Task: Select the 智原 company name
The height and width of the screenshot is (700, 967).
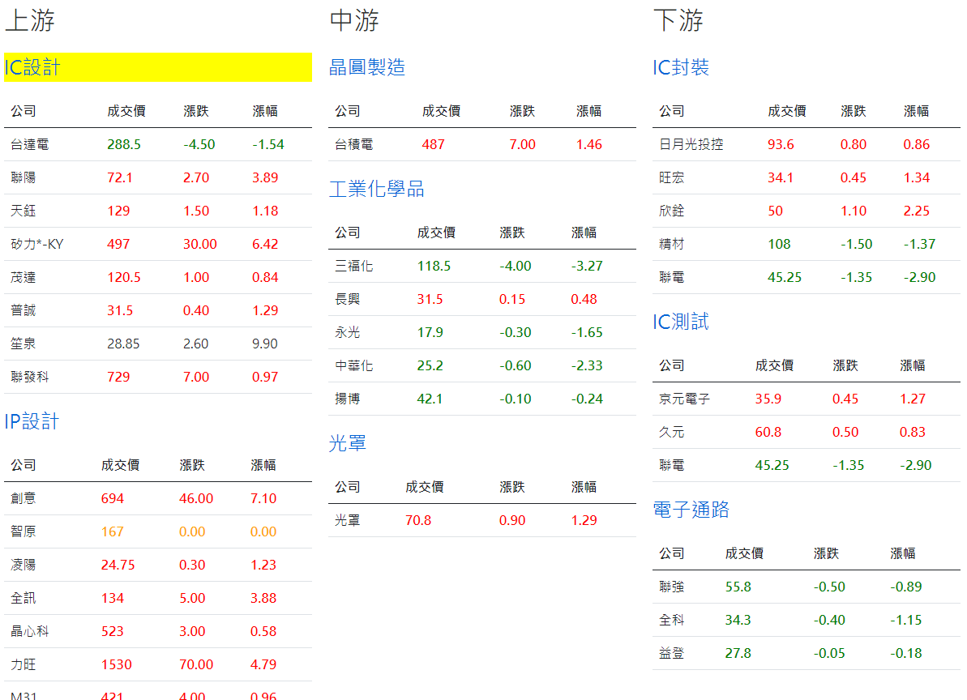Action: pos(24,531)
